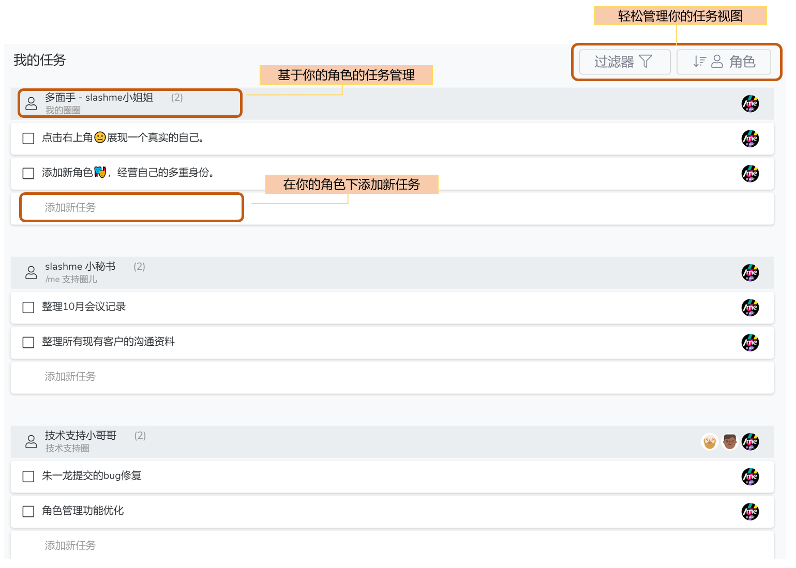Viewport: 796px width, 568px height.
Task: Check the 整理10月会议记录 task
Action: point(28,308)
